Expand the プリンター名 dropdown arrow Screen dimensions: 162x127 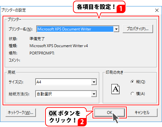[116, 29]
